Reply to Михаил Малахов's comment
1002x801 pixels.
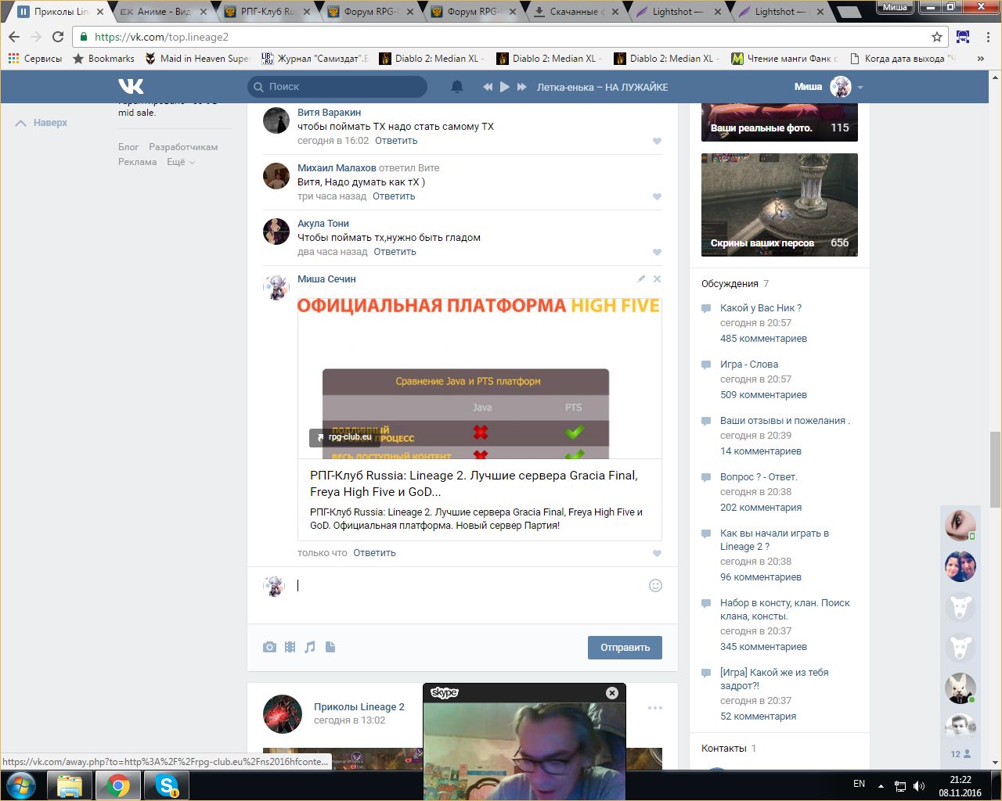coord(394,196)
